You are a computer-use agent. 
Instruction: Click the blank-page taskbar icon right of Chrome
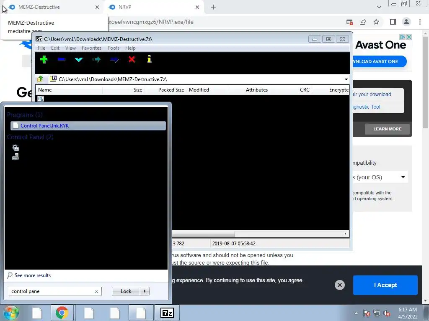[89, 313]
